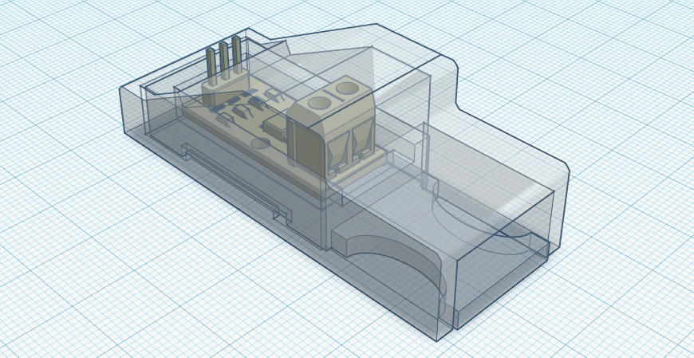
Task: Click the left screw hole on terminal block
Action: [x=319, y=104]
